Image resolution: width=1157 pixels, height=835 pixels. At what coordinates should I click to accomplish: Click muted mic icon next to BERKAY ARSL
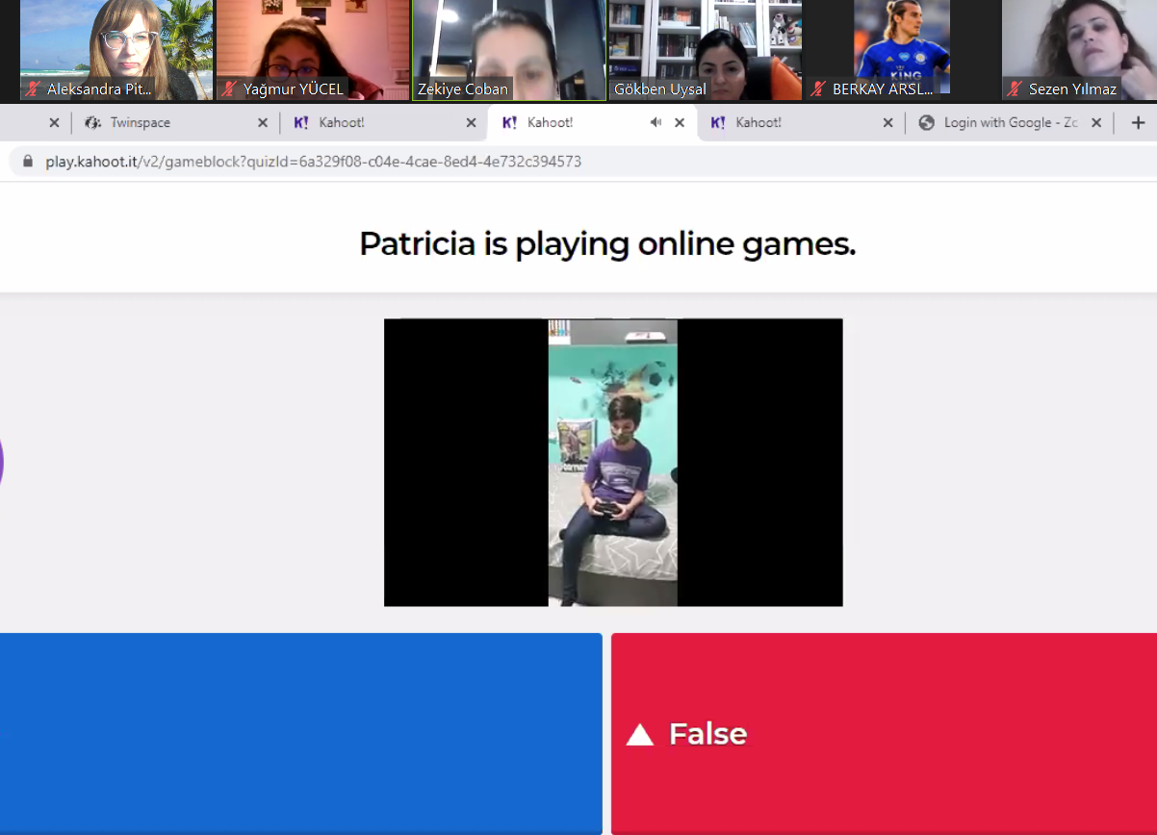(x=818, y=89)
